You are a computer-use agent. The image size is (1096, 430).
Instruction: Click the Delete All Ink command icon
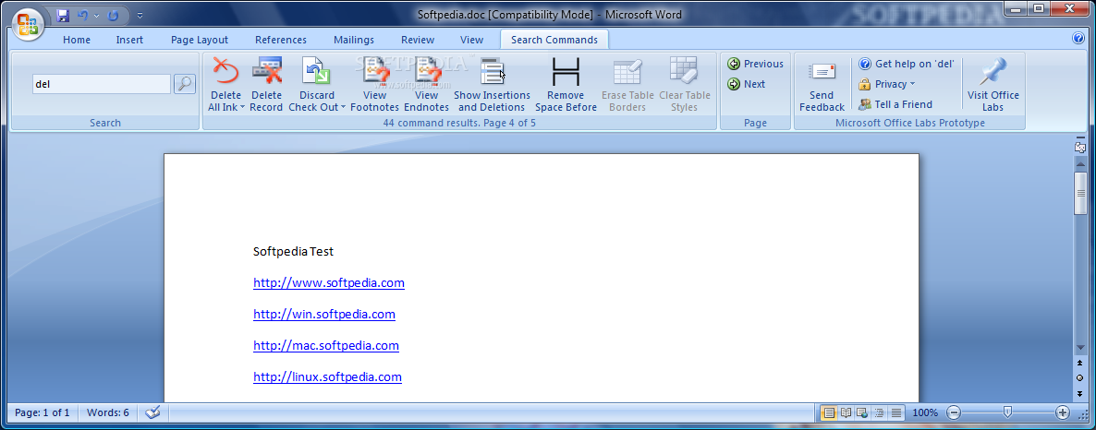point(225,72)
